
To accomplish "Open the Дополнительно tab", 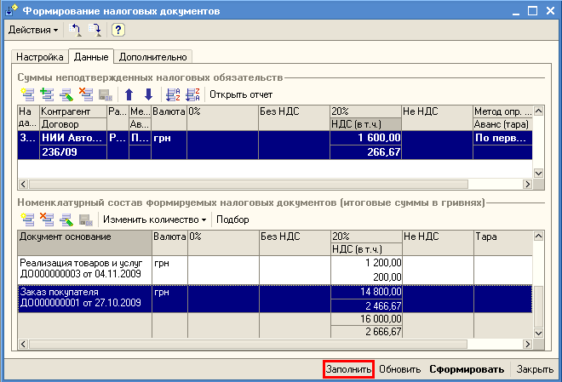I will 152,57.
